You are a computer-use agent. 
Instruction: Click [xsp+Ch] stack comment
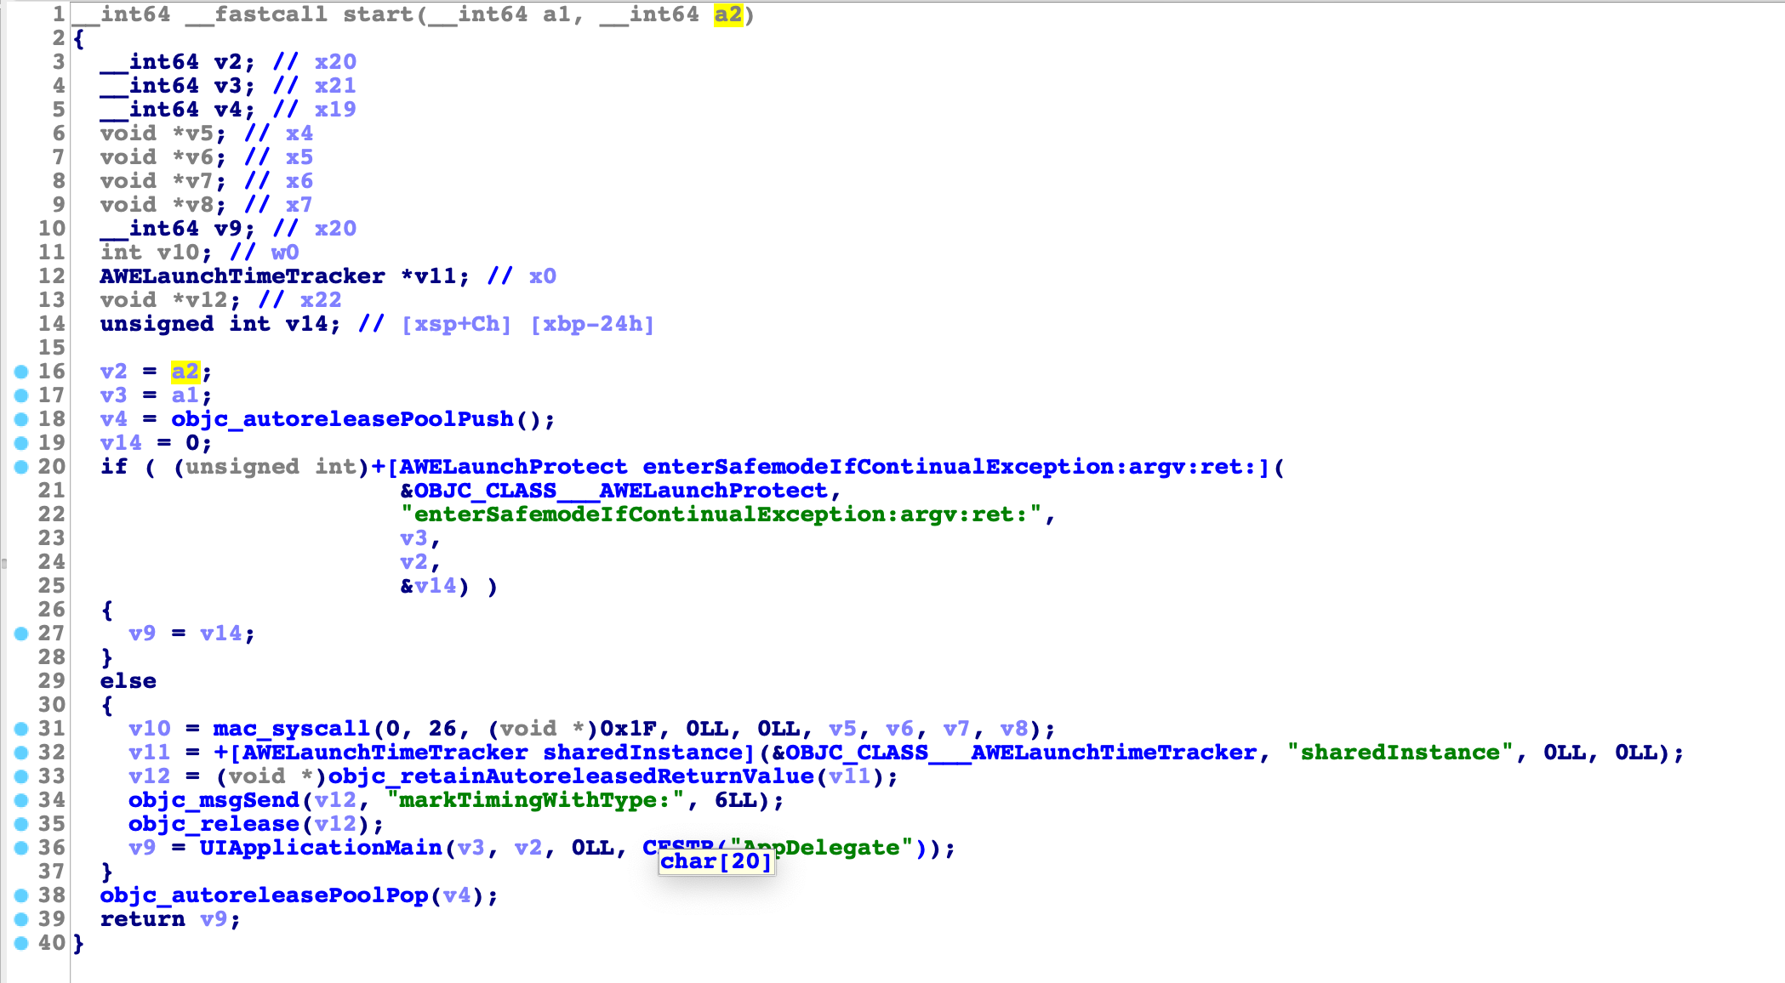(456, 324)
